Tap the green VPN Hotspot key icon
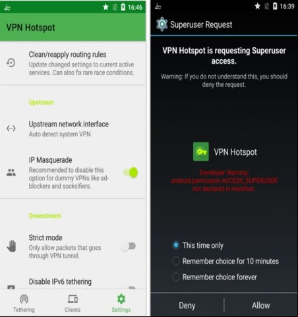This screenshot has height=317, width=298. (201, 152)
